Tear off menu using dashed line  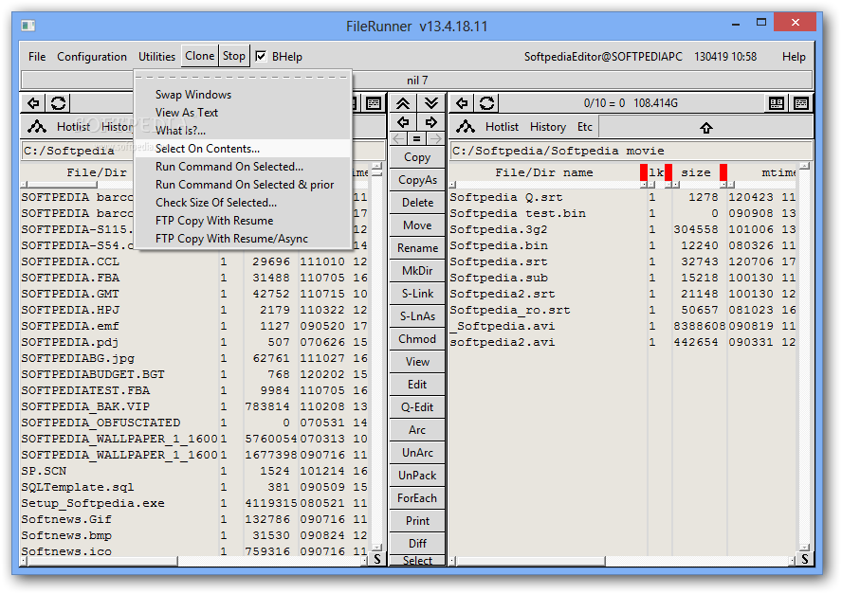coord(243,78)
